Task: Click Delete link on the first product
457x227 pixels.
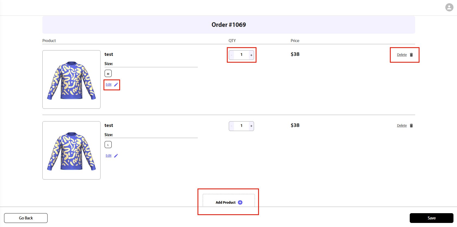Action: pyautogui.click(x=402, y=55)
